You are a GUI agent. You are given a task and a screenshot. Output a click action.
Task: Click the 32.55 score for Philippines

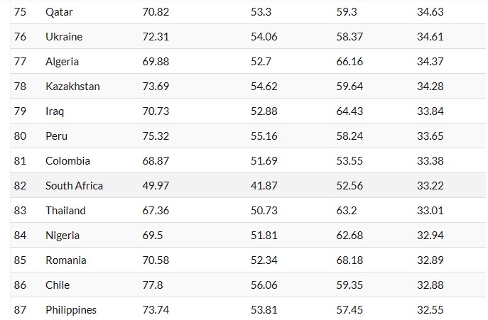pos(430,310)
